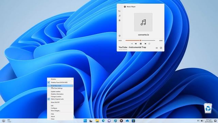Skip to the previous track
This screenshot has width=218, height=123.
pyautogui.click(x=136, y=44)
